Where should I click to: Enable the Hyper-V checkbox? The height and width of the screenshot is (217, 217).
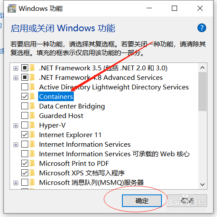pyautogui.click(x=25, y=125)
